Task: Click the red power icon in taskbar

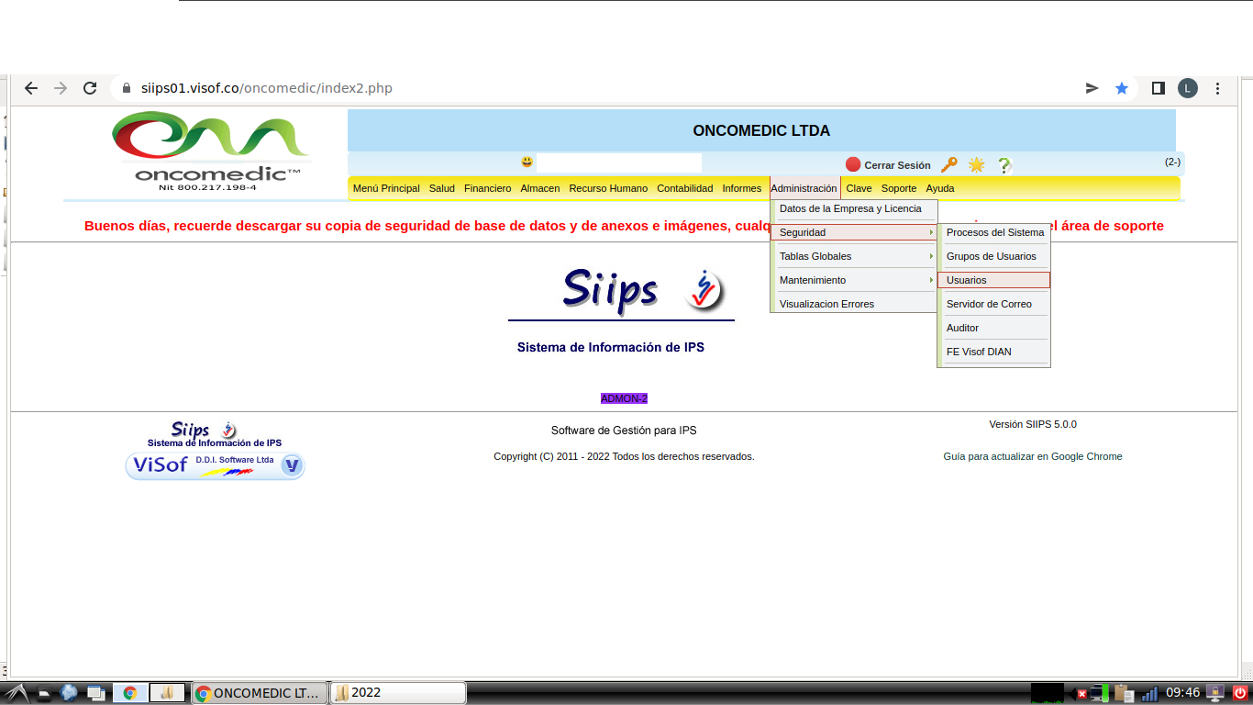Action: click(x=1239, y=693)
